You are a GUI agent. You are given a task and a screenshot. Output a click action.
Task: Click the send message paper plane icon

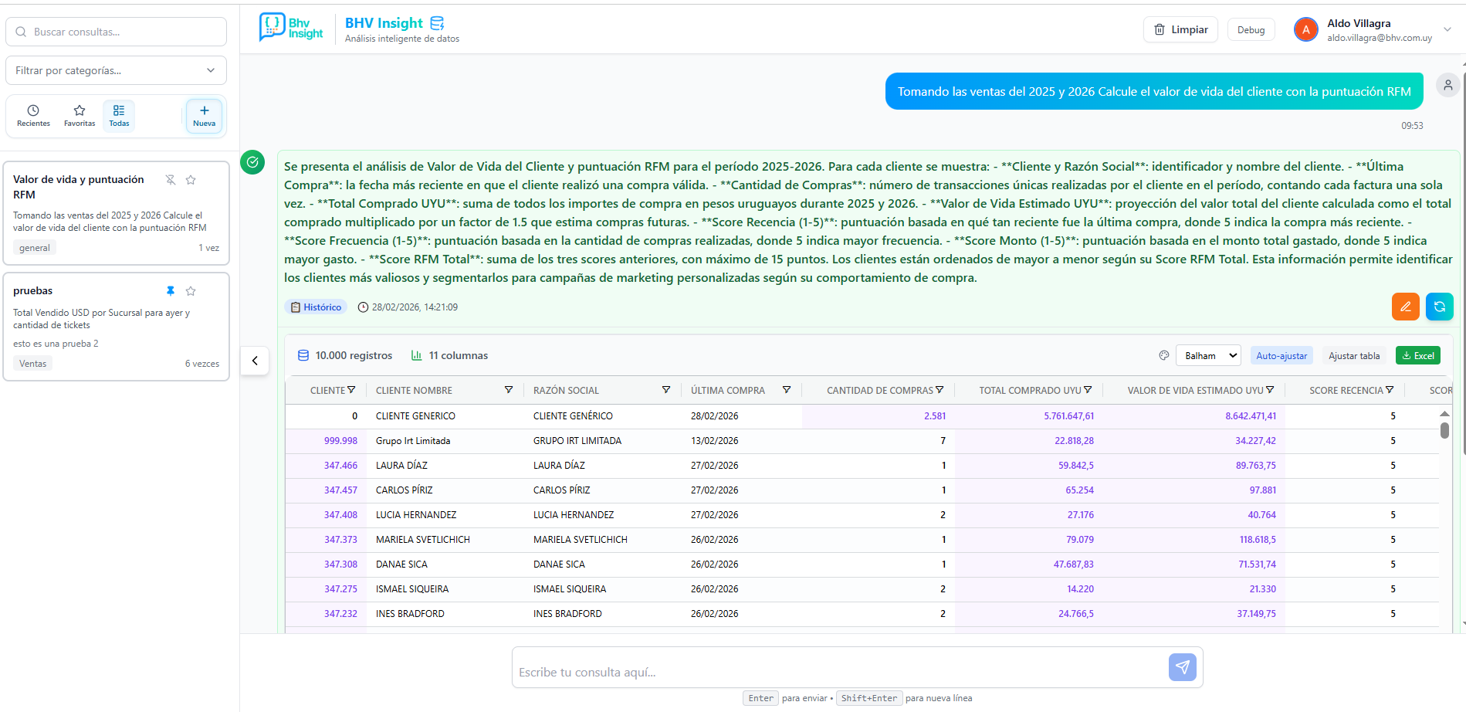pos(1182,667)
